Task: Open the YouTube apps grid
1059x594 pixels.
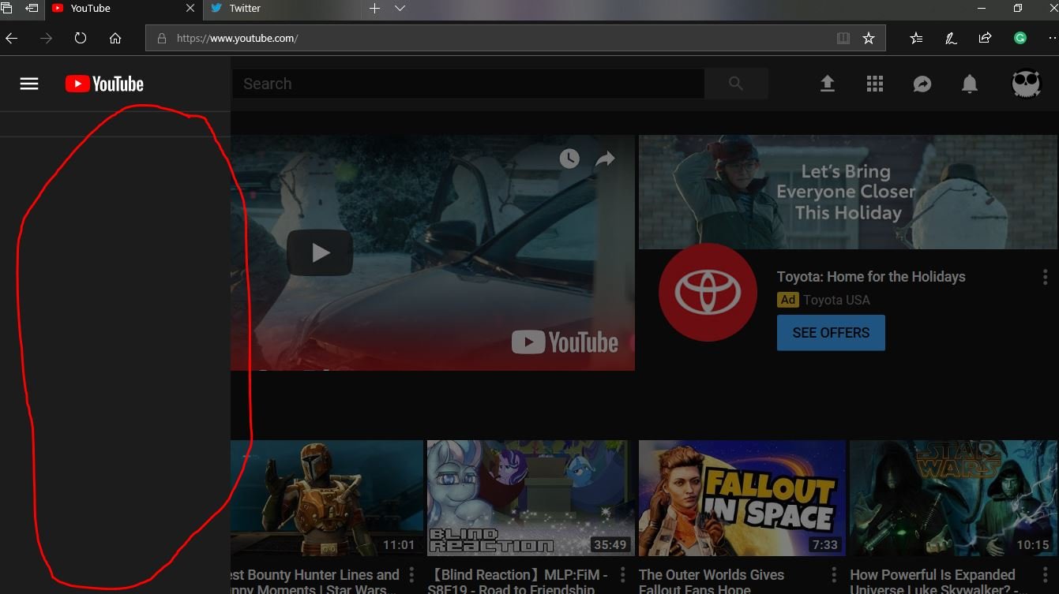Action: [x=874, y=84]
